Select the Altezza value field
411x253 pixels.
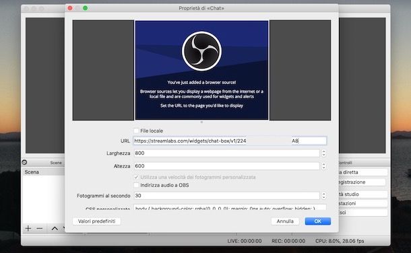227,166
